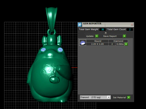The height and width of the screenshot is (109, 146).
Task: Click the 2.05 X 2.05 size cell
Action: [97, 44]
